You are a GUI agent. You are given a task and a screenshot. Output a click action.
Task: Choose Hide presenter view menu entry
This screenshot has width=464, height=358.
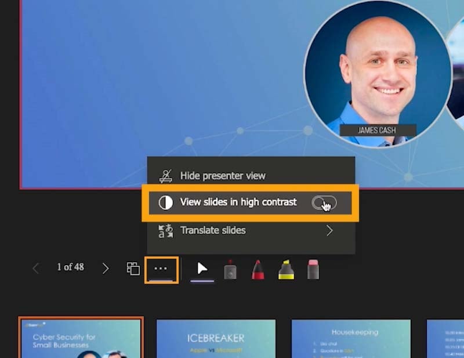click(251, 176)
